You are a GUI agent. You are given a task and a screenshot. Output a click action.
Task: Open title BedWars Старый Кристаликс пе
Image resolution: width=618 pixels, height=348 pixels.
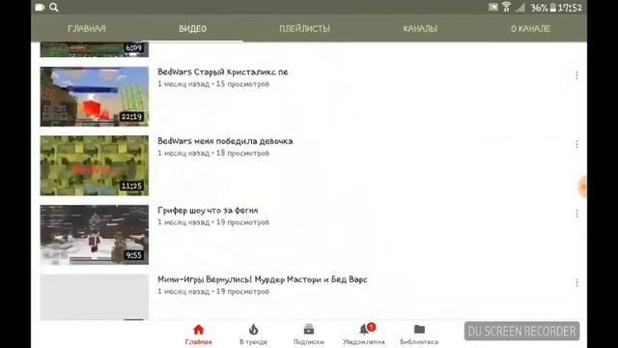(223, 72)
